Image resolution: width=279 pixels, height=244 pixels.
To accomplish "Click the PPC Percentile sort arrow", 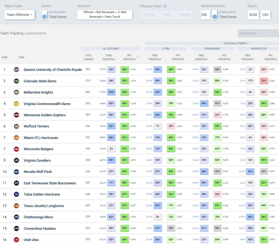I will point(138,57).
